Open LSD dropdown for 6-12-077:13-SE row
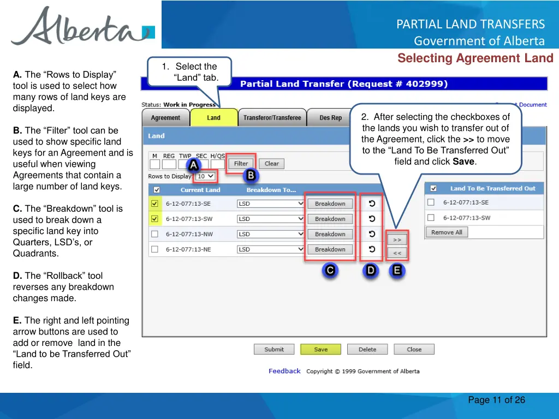The height and width of the screenshot is (419, 559). pyautogui.click(x=270, y=203)
